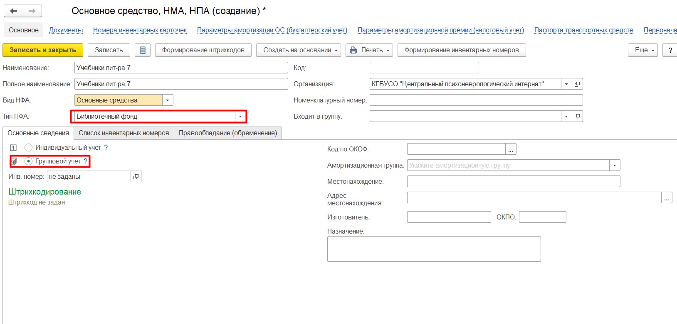This screenshot has height=324, width=677.
Task: Click the printer icon on the Печать button
Action: click(x=353, y=50)
